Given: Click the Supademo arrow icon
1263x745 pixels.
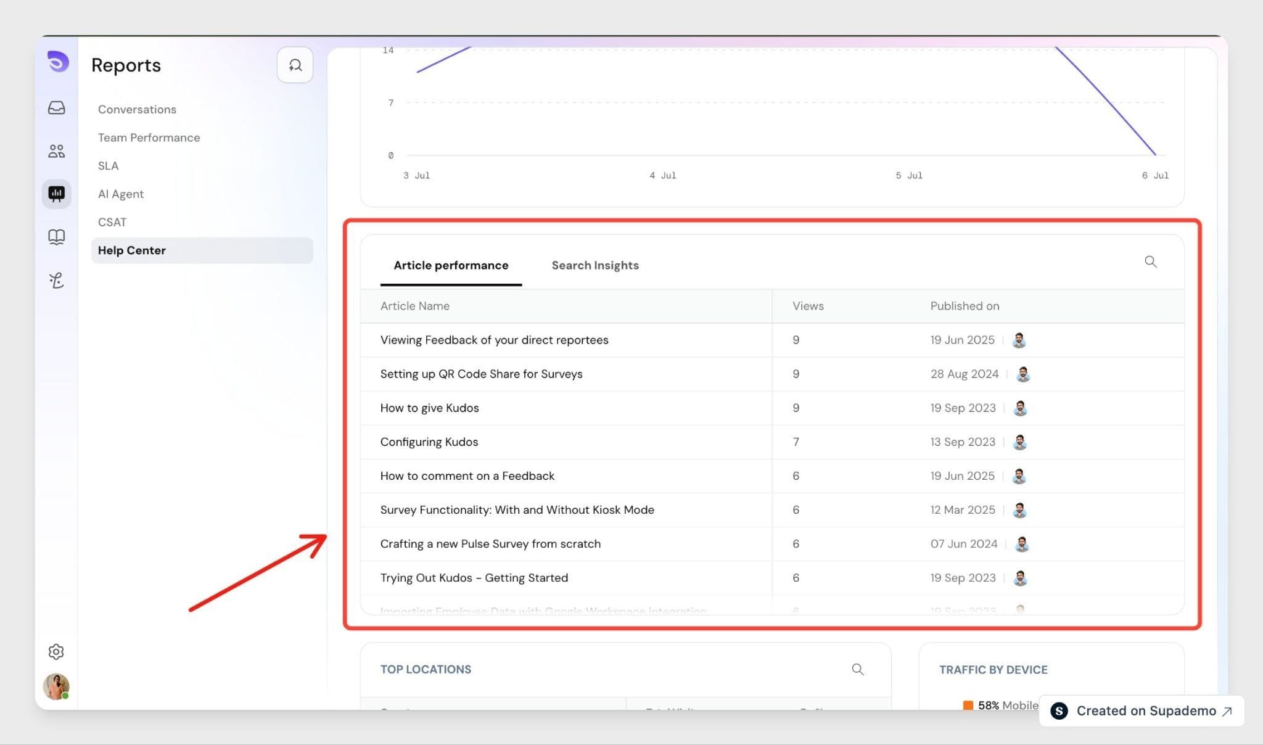Looking at the screenshot, I should (1227, 711).
